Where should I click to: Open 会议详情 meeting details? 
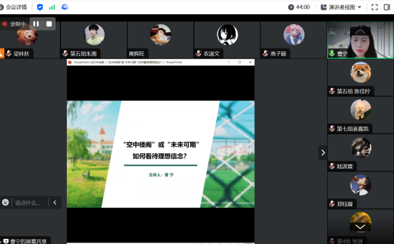coord(14,7)
